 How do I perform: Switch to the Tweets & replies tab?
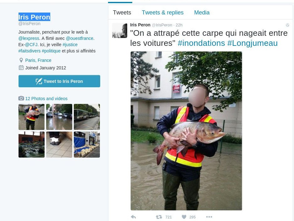point(163,13)
